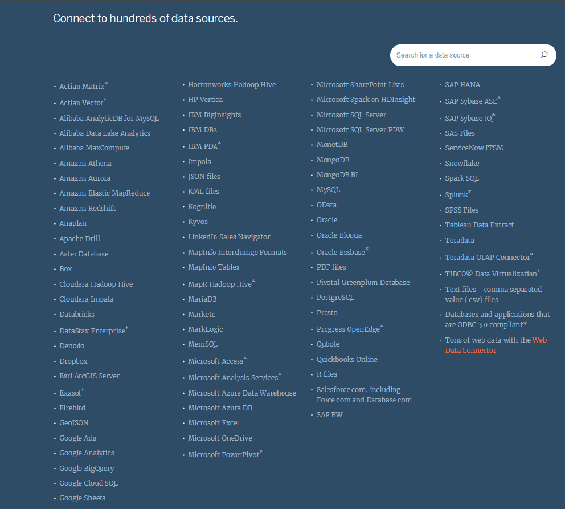
Task: Click 'Google Analytics' data source
Action: 87,453
